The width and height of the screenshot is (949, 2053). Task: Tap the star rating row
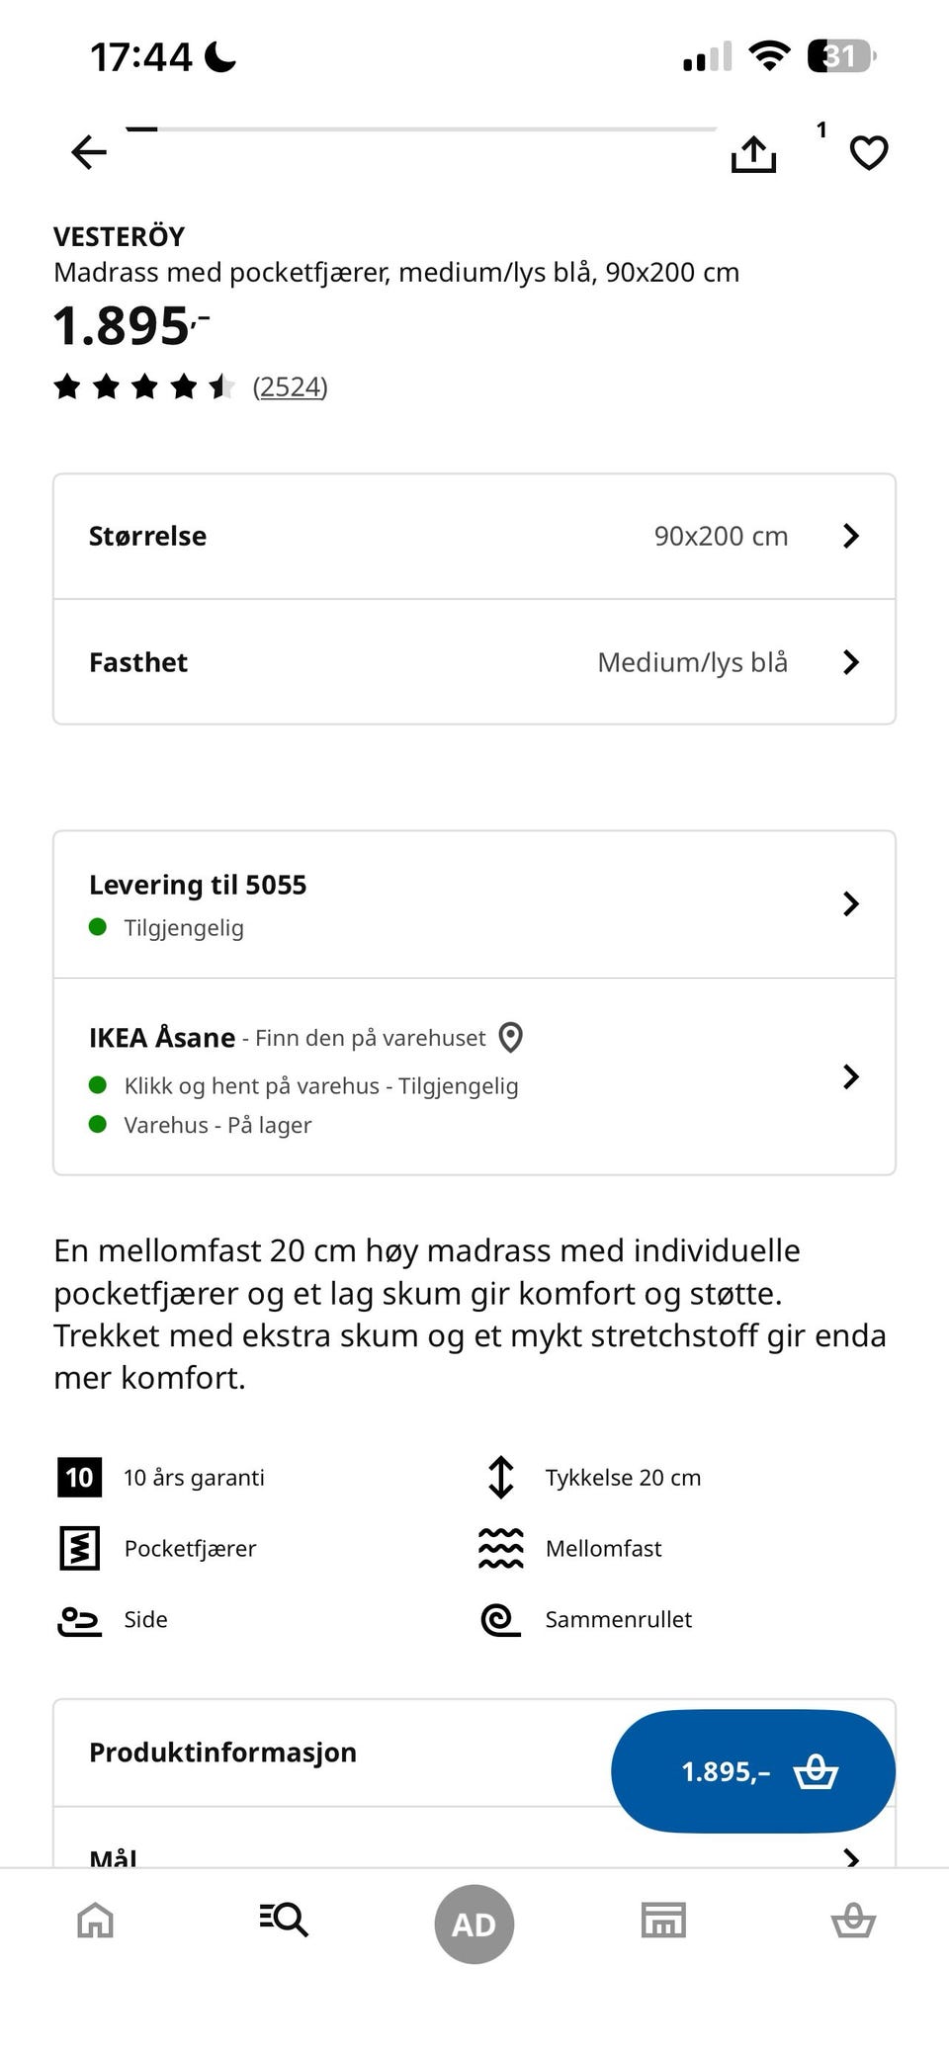[x=143, y=386]
